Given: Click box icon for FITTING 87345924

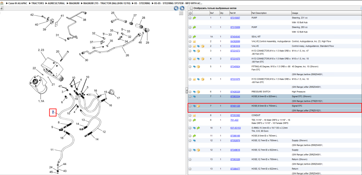Looking at the screenshot, I should tap(198, 66).
